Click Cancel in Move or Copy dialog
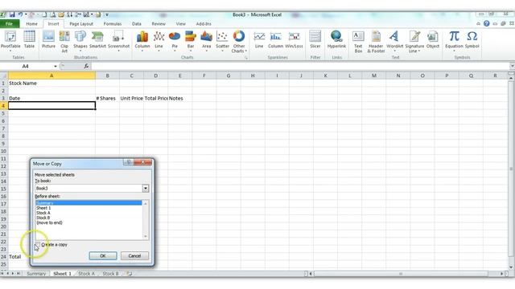Viewport: 515px width, 289px height. 134,256
